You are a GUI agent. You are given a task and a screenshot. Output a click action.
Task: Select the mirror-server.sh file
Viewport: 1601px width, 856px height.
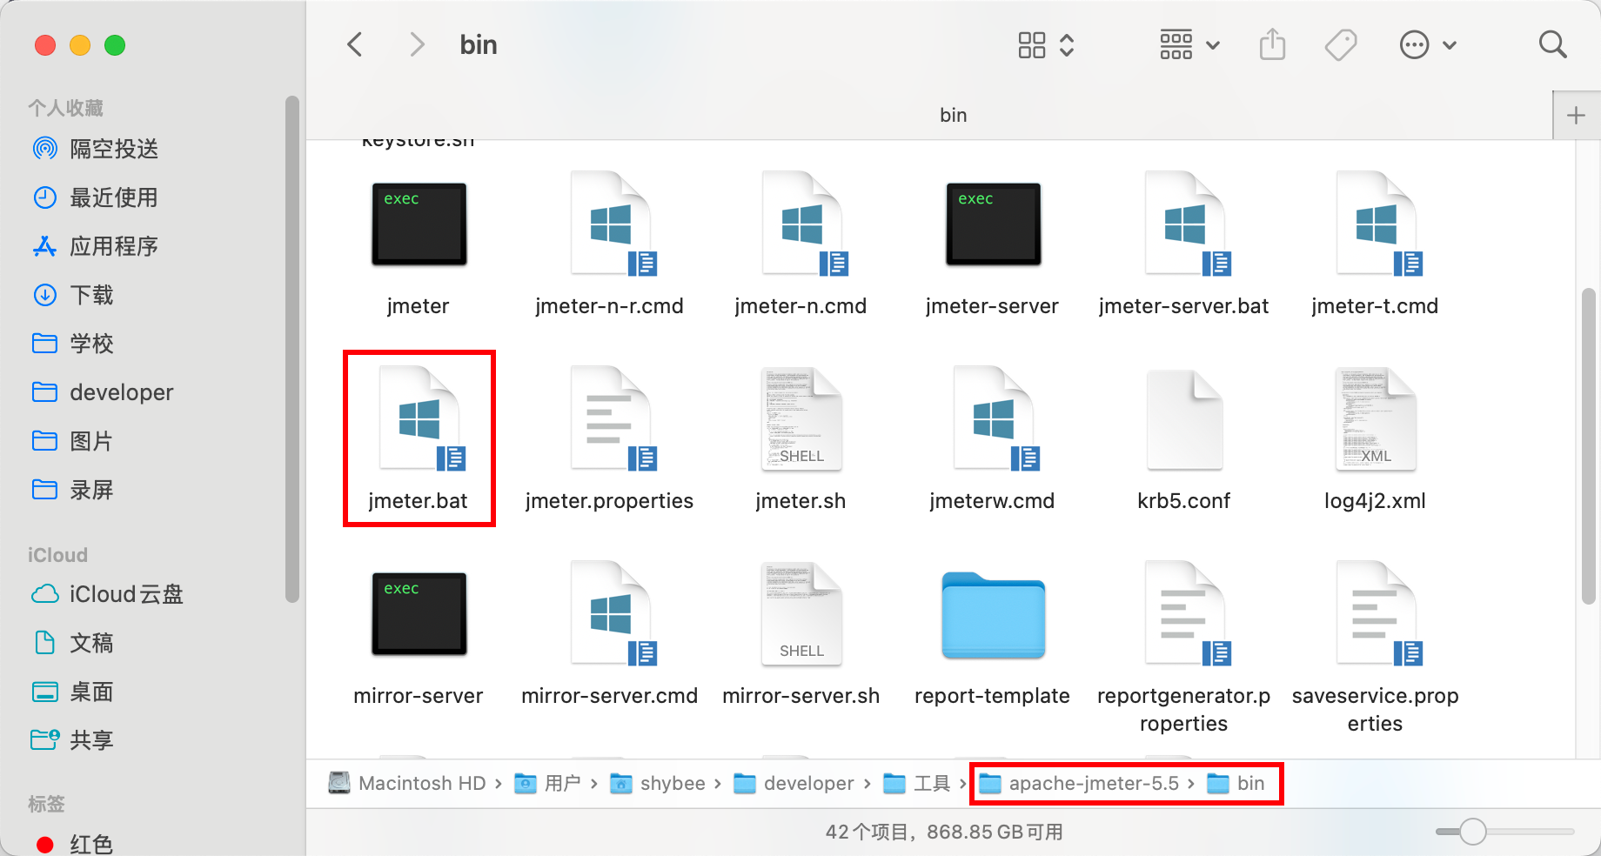[x=800, y=634]
